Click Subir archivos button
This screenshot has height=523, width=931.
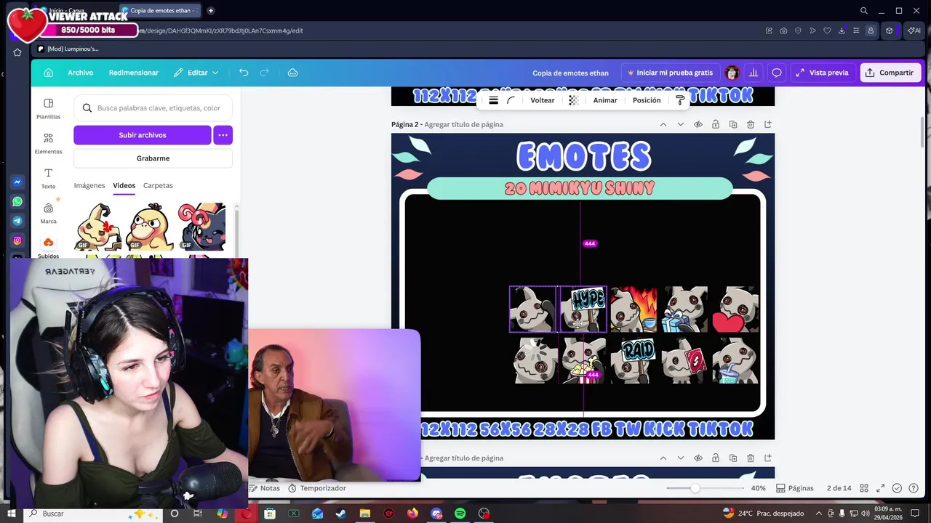click(143, 135)
